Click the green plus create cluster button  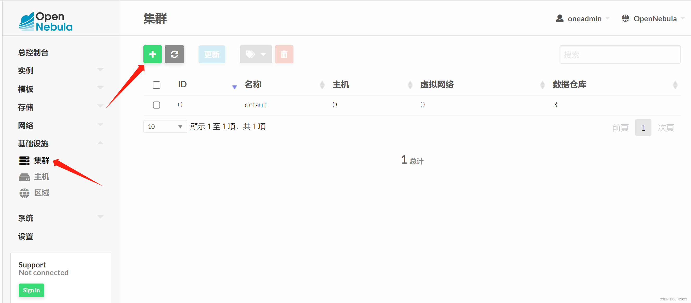click(x=152, y=54)
